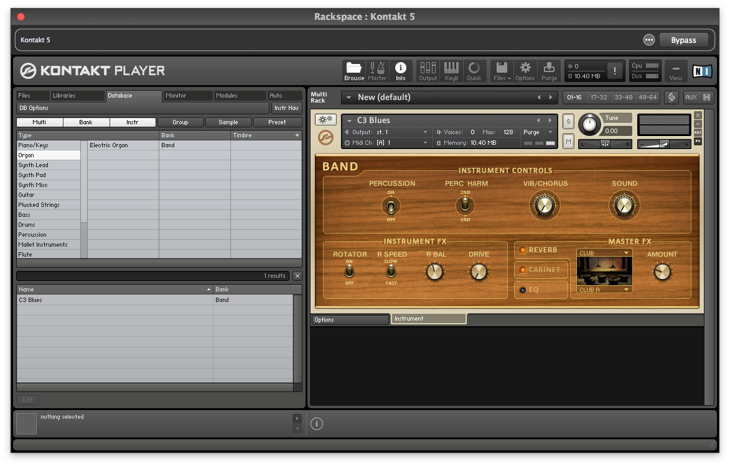Open the Midi Ch dropdown
This screenshot has width=730, height=466.
[x=426, y=143]
